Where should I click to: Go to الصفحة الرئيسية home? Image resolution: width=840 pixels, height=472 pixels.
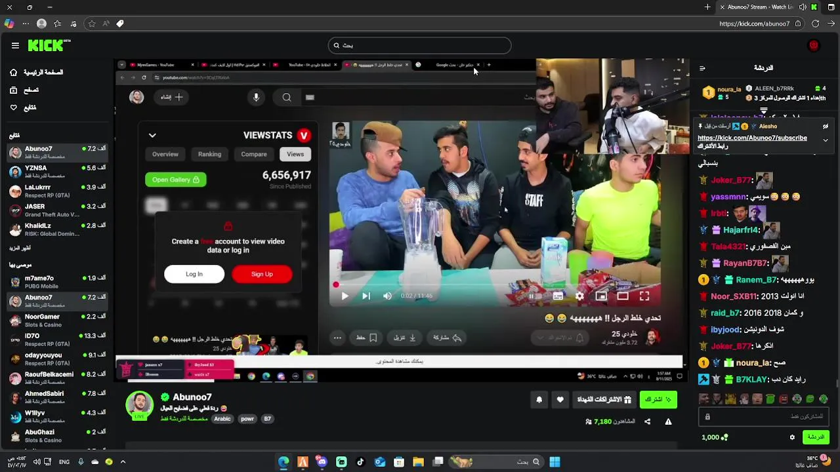[37, 72]
